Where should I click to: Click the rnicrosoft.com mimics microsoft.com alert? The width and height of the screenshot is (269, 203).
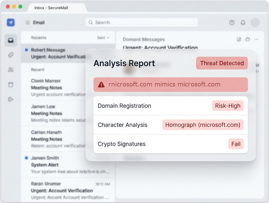point(170,85)
